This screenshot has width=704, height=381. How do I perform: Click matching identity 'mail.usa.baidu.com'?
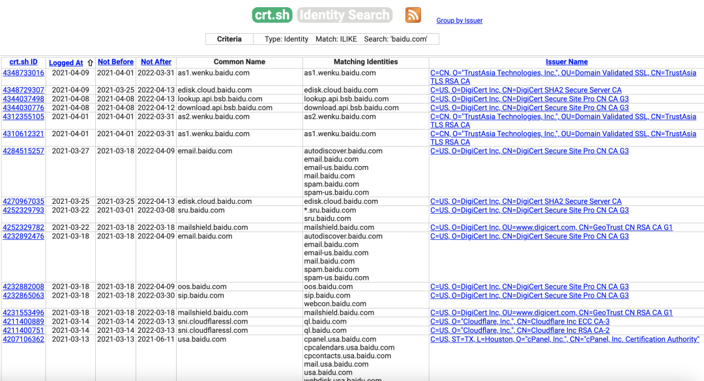point(336,365)
